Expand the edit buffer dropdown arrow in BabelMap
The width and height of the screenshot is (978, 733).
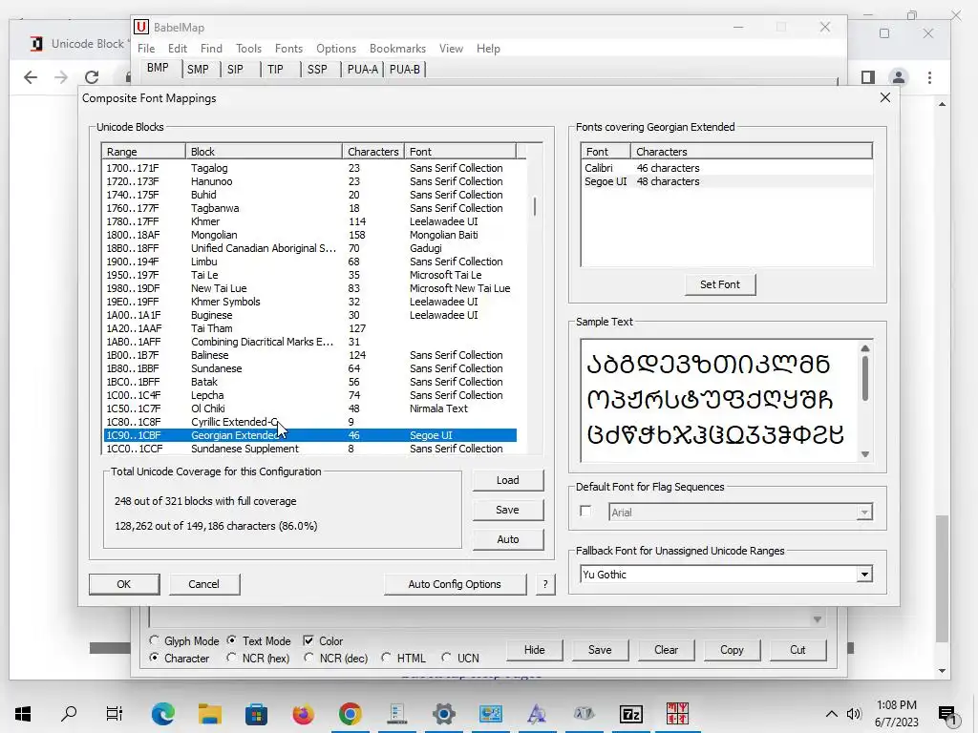[x=817, y=618]
